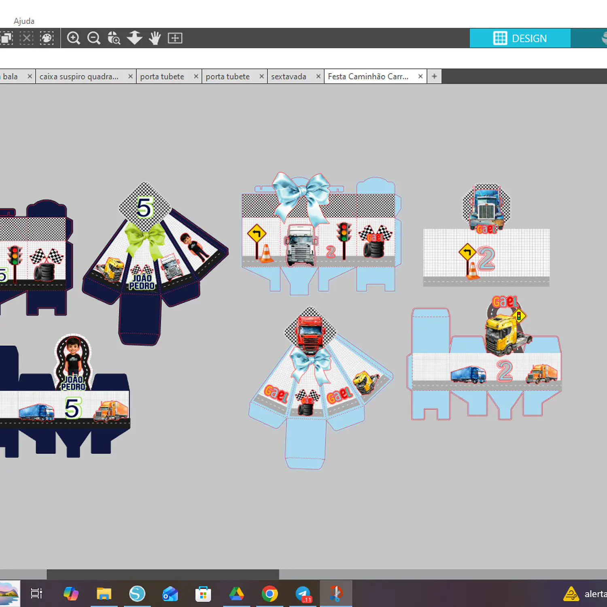Open Outlook from the taskbar
The width and height of the screenshot is (607, 607).
coord(170,594)
